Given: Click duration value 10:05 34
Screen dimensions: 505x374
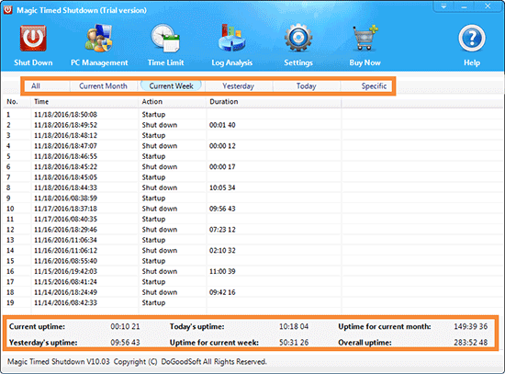Looking at the screenshot, I should (222, 187).
